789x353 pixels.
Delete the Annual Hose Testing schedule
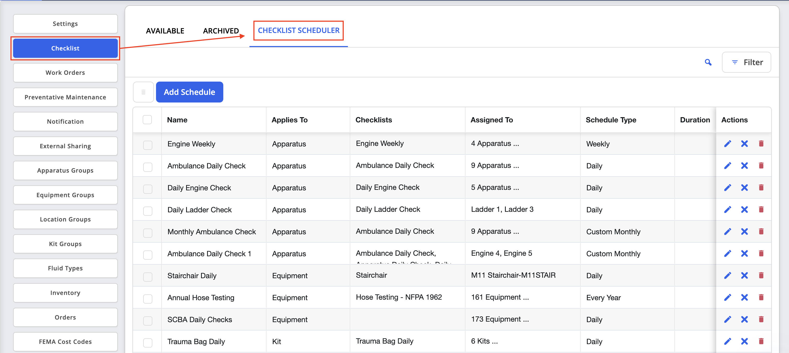(761, 298)
